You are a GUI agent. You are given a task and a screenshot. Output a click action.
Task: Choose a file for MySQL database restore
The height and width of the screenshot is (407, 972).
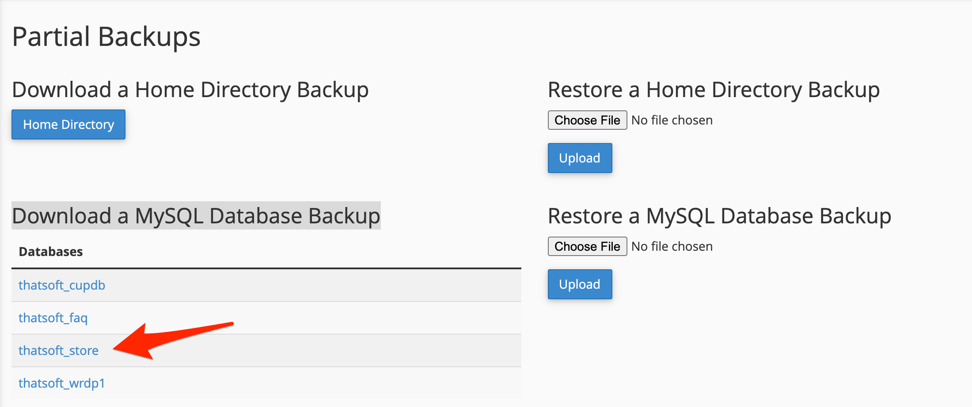(587, 246)
